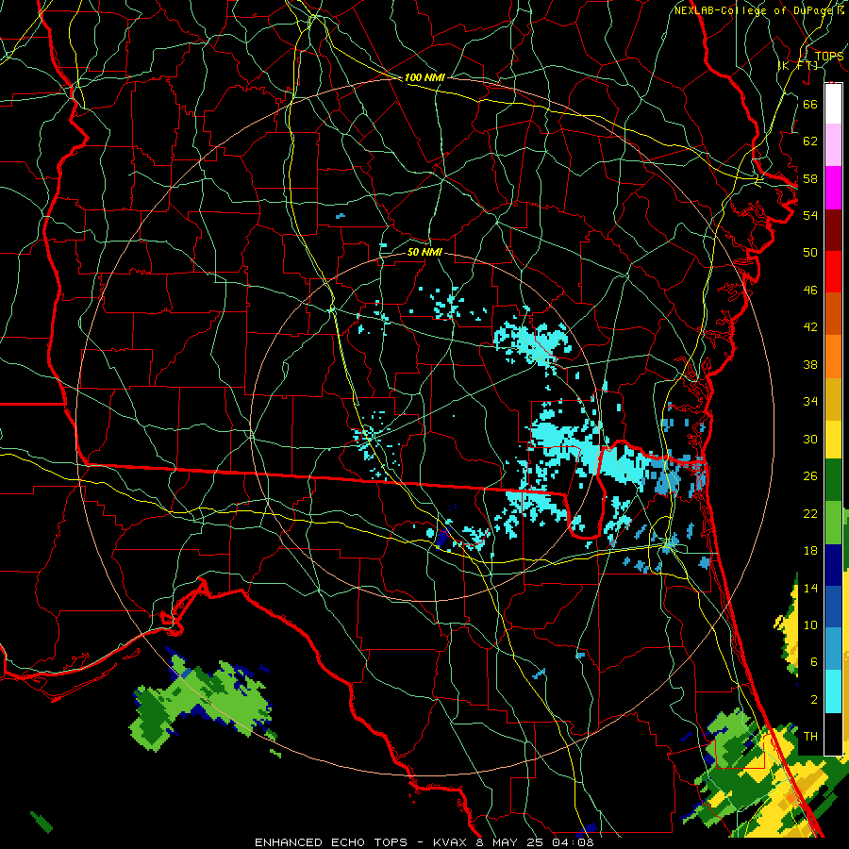849x849 pixels.
Task: Click the legend value "38"
Action: pos(810,364)
